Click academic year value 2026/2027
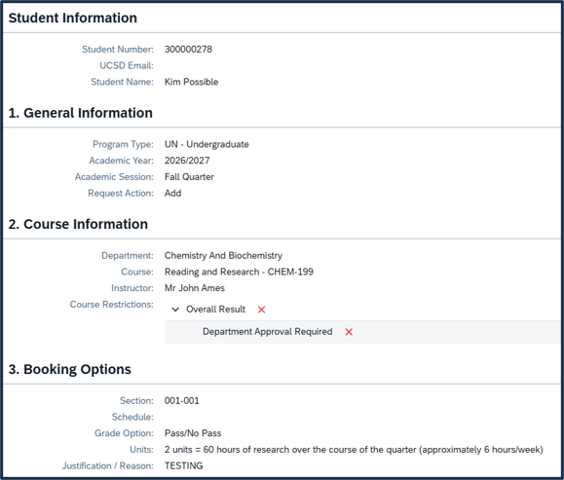Screen dimensions: 564x480 [187, 161]
